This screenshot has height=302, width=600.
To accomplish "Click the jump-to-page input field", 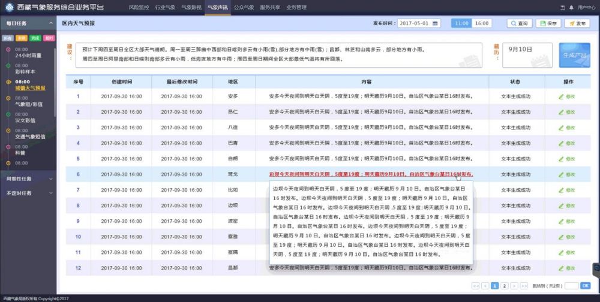I will 571,286.
